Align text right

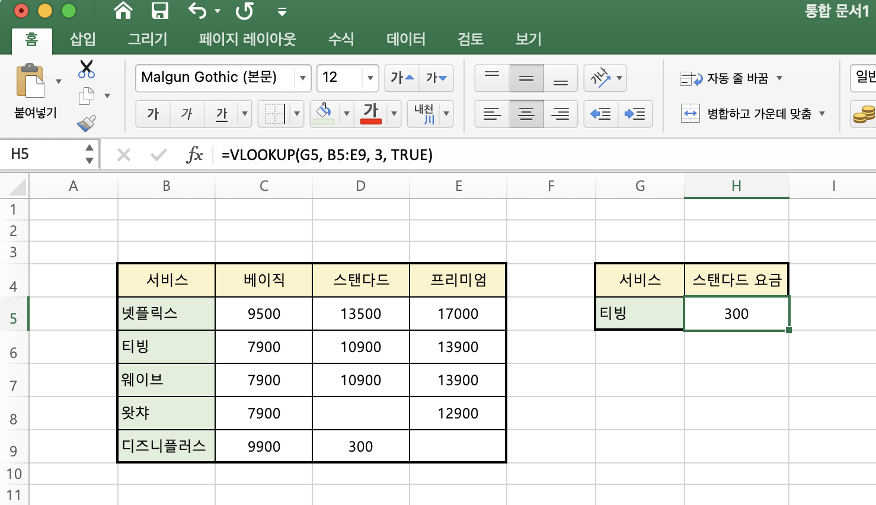[561, 114]
